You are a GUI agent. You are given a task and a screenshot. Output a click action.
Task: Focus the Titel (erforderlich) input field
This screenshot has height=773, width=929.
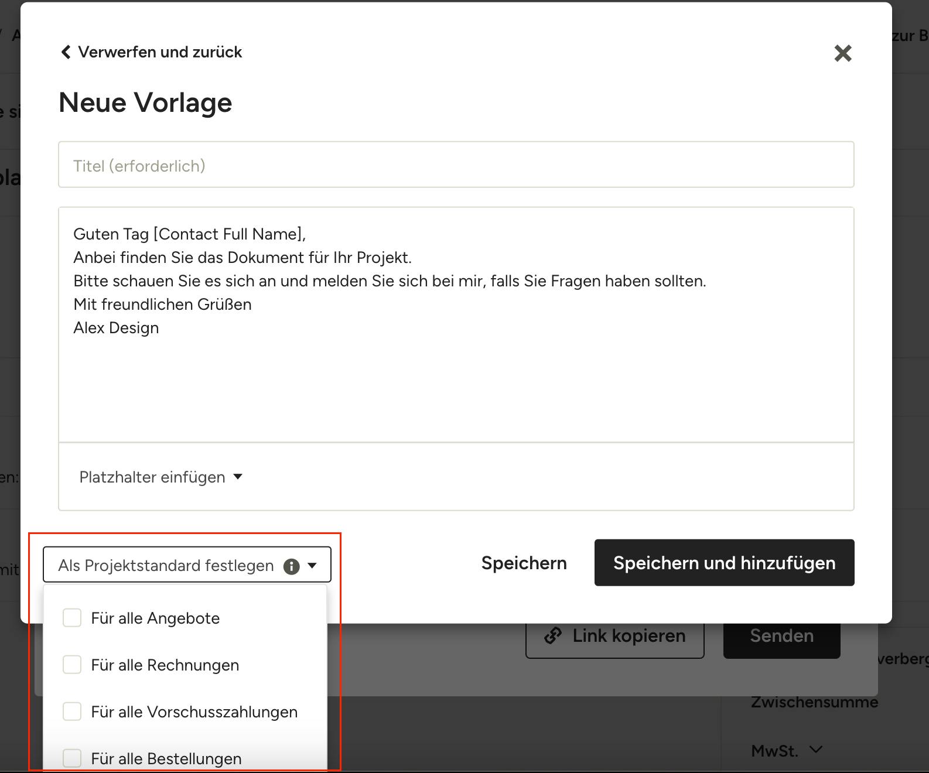(456, 165)
